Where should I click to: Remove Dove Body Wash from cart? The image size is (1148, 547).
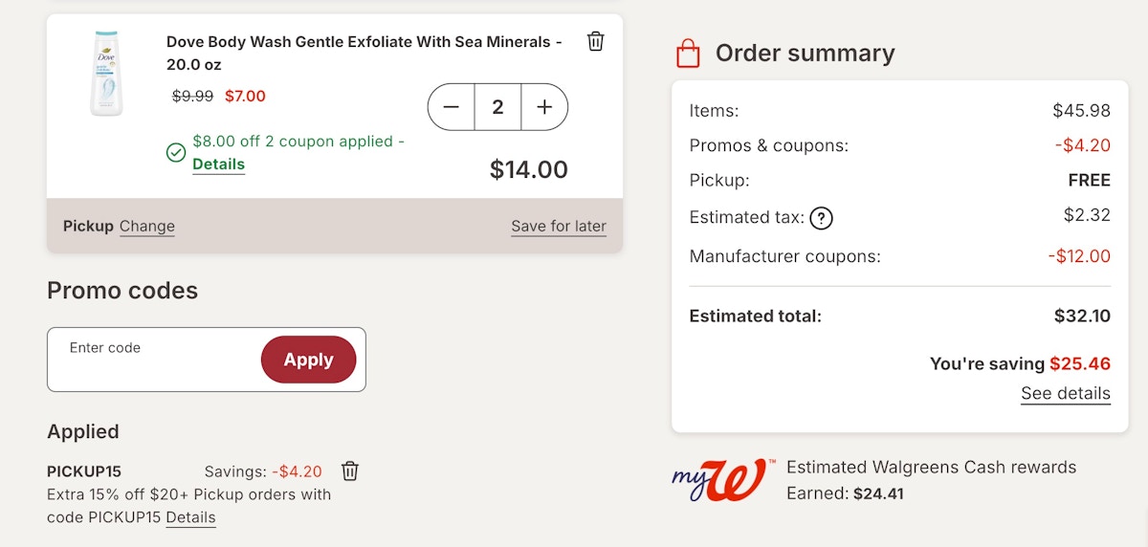[595, 41]
